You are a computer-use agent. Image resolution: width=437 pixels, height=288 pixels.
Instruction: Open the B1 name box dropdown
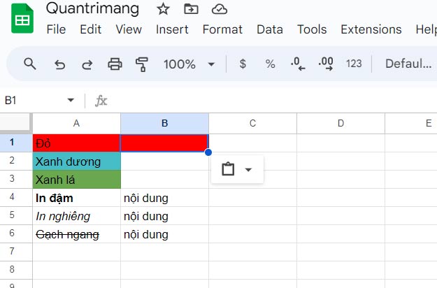click(70, 101)
